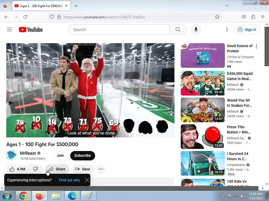Open the Press This Button thumbnail

click(x=203, y=137)
